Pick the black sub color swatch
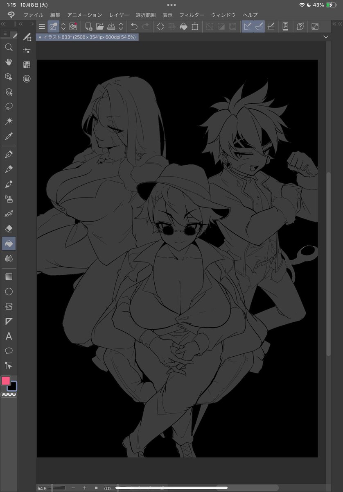The height and width of the screenshot is (492, 343). [x=12, y=386]
